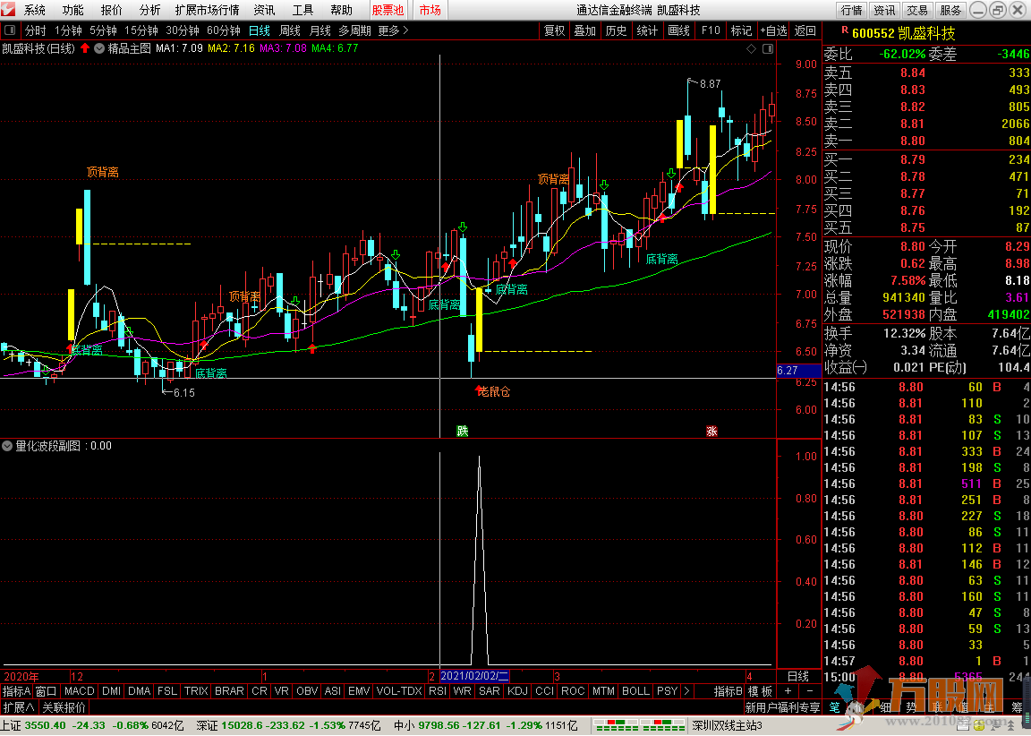Click the Tongdaxin app logo icon
This screenshot has width=1031, height=736.
click(10, 10)
